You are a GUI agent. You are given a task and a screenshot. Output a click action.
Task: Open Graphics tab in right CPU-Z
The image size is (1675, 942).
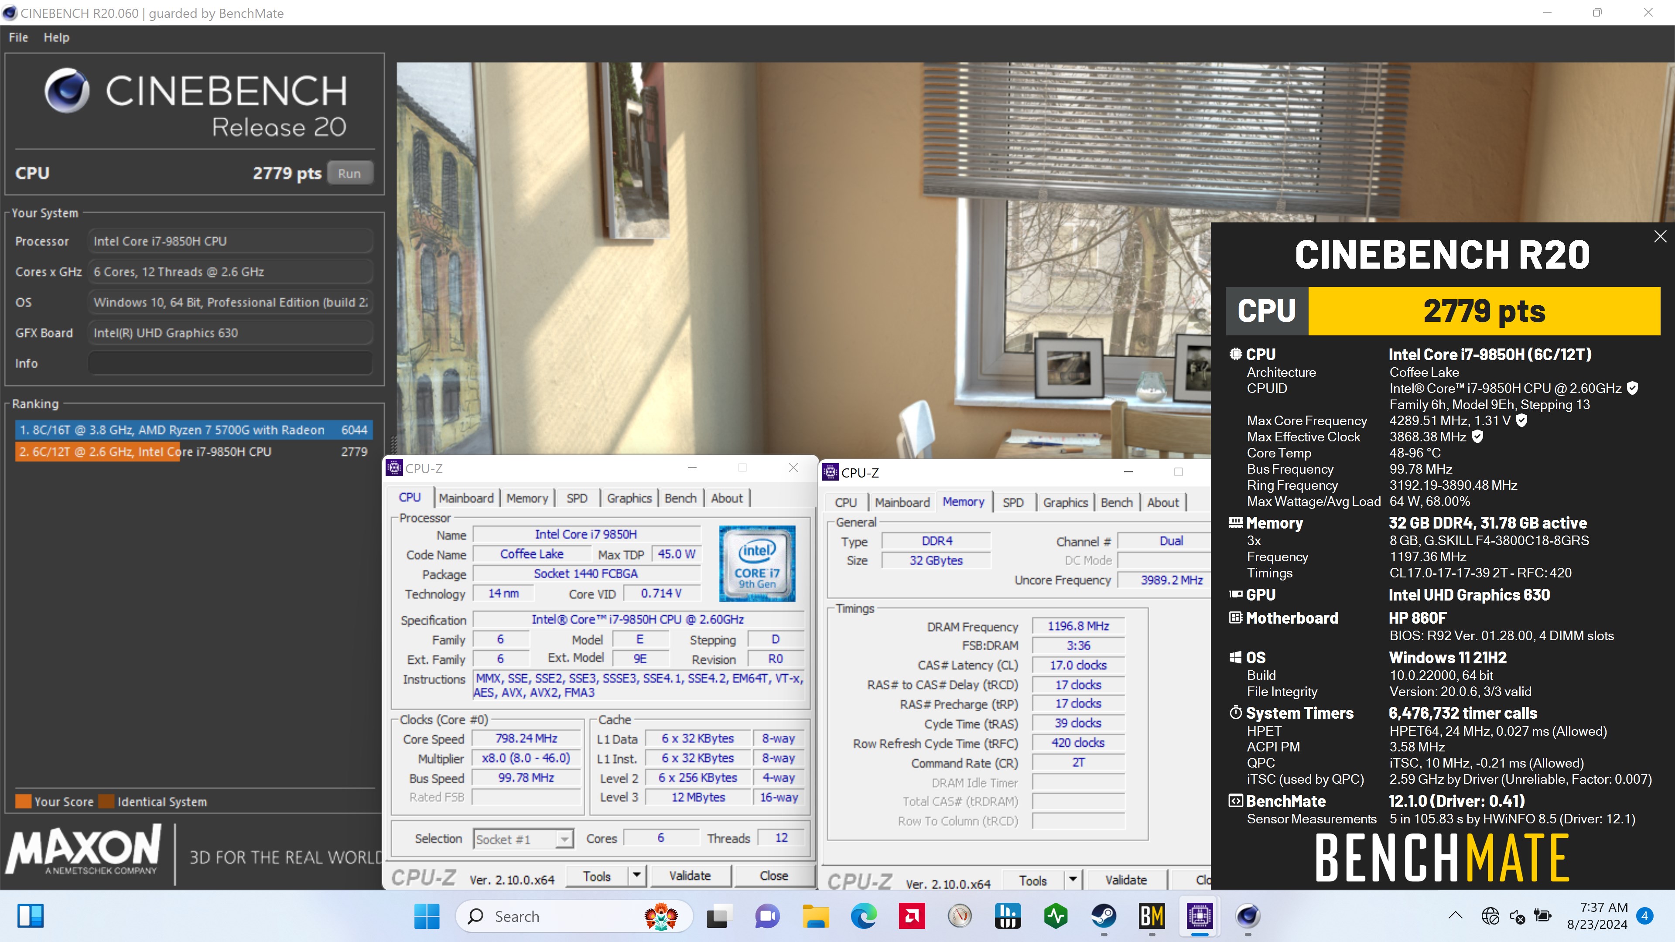pyautogui.click(x=1065, y=502)
